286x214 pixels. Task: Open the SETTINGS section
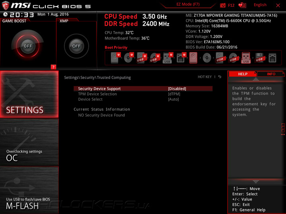[x=29, y=94]
